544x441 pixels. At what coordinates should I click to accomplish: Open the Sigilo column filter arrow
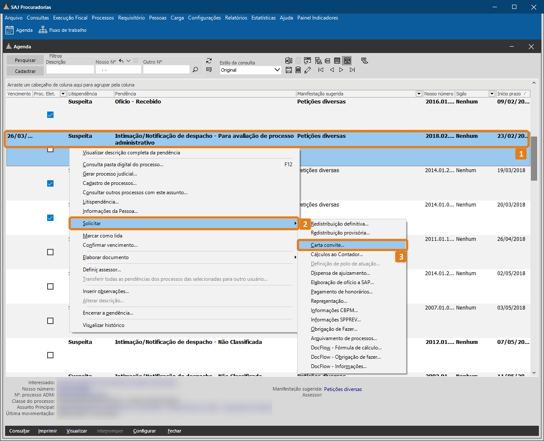point(492,94)
